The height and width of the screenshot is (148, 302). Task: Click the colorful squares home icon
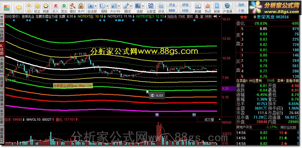pyautogui.click(x=7, y=8)
